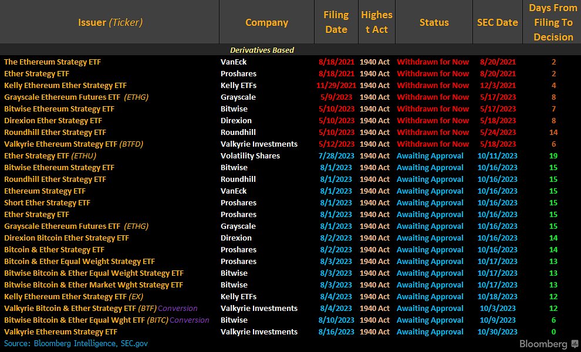This screenshot has width=581, height=352.
Task: Click Grayscale Ethereum Futures ETF filed 5/9/2023
Action: (76, 97)
